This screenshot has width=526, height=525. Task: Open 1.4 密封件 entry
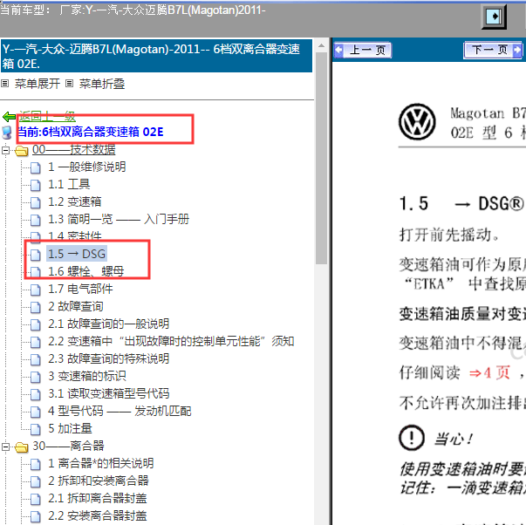pyautogui.click(x=74, y=236)
